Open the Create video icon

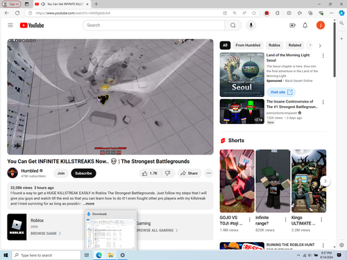pyautogui.click(x=292, y=26)
